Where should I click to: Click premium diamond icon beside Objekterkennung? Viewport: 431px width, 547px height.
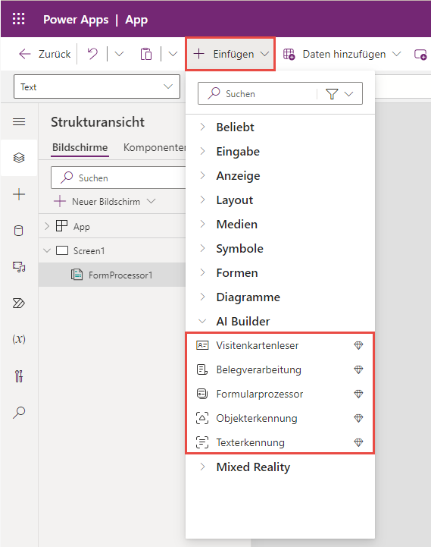pyautogui.click(x=358, y=418)
